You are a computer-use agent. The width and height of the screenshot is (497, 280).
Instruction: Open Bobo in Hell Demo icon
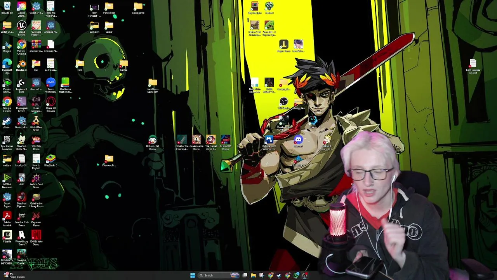click(x=153, y=143)
